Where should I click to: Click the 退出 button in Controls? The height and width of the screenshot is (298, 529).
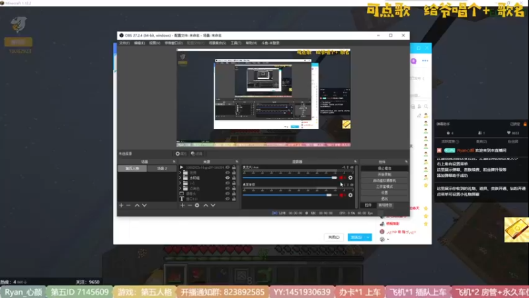[384, 199]
